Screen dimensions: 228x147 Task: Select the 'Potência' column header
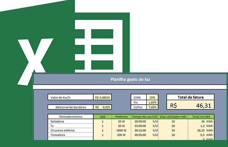pos(121,117)
